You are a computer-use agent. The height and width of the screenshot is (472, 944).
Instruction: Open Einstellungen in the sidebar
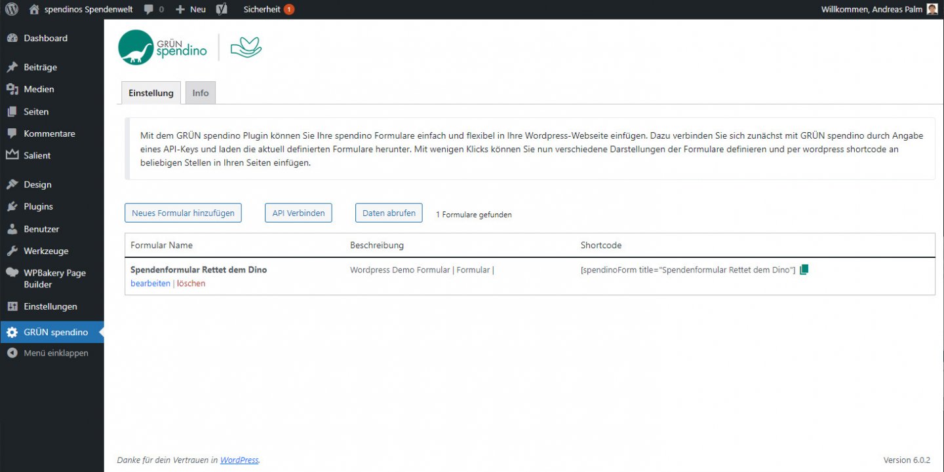52,306
